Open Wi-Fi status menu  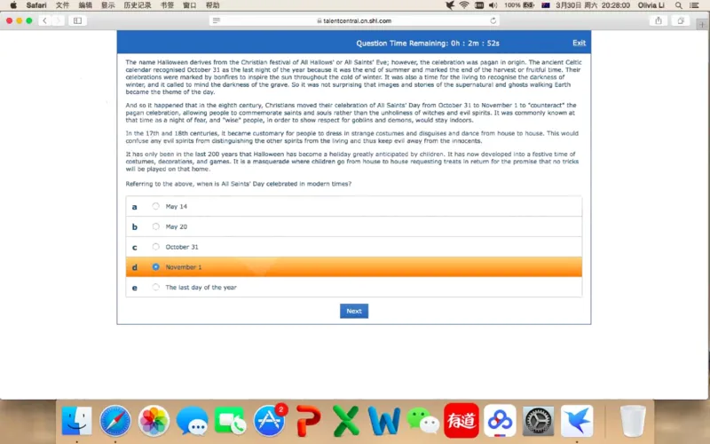click(463, 5)
